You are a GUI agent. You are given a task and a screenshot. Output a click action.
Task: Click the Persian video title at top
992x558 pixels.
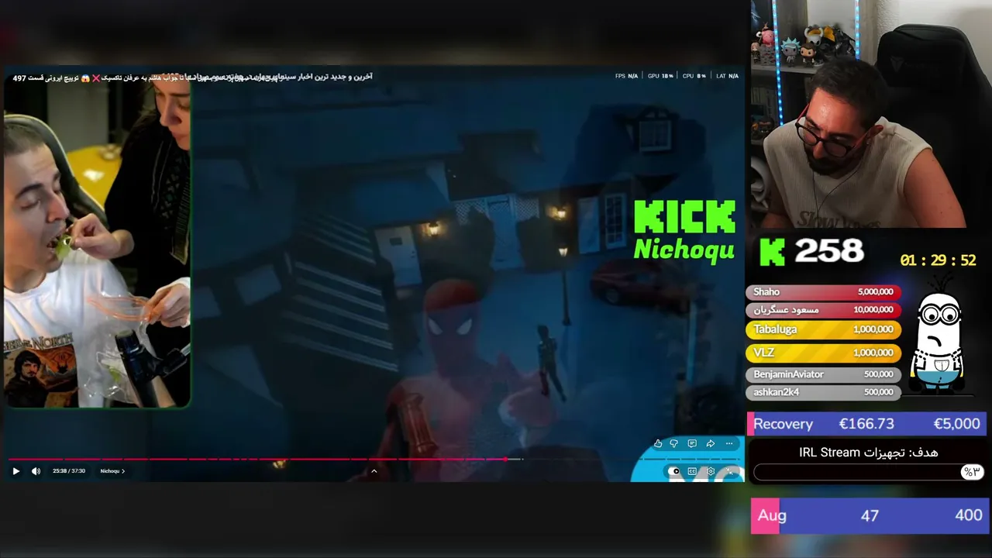tap(192, 77)
